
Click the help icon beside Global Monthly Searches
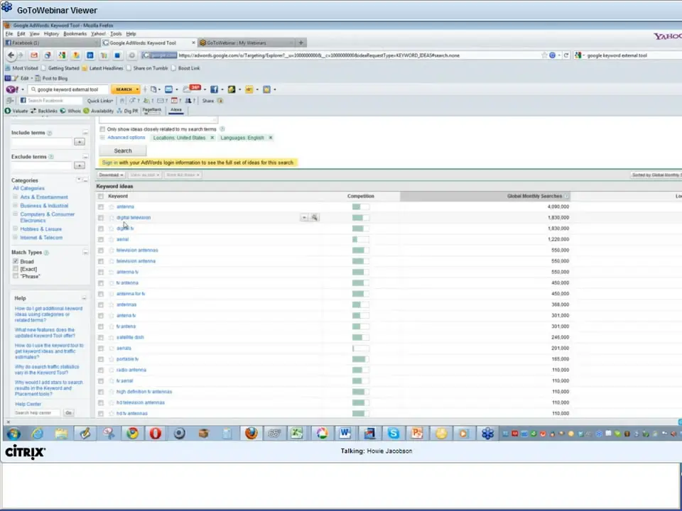[x=566, y=197]
